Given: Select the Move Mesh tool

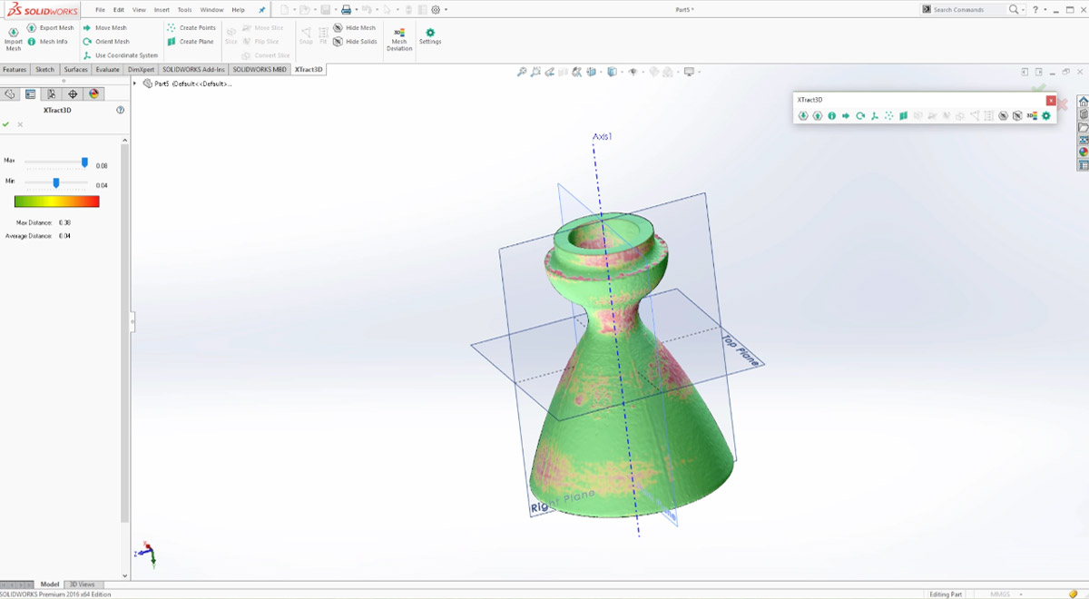Looking at the screenshot, I should point(106,27).
